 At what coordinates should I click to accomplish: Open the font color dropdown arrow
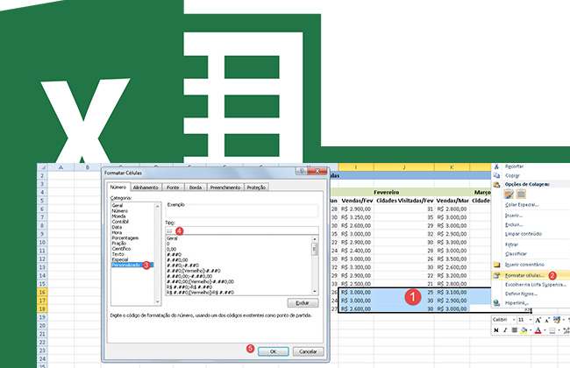(x=545, y=330)
